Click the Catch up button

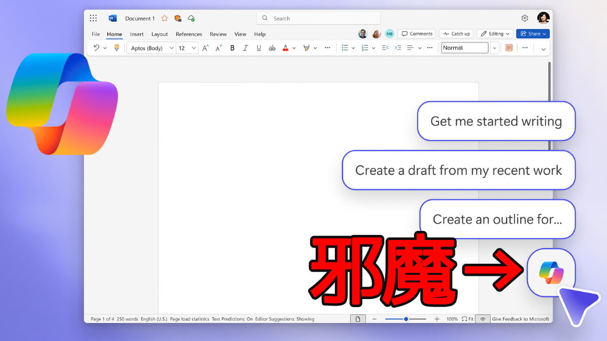click(456, 34)
